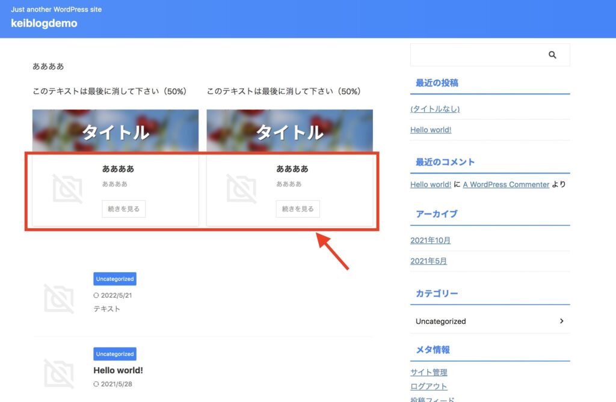
Task: Click the テキスト post excerpt
Action: point(107,309)
